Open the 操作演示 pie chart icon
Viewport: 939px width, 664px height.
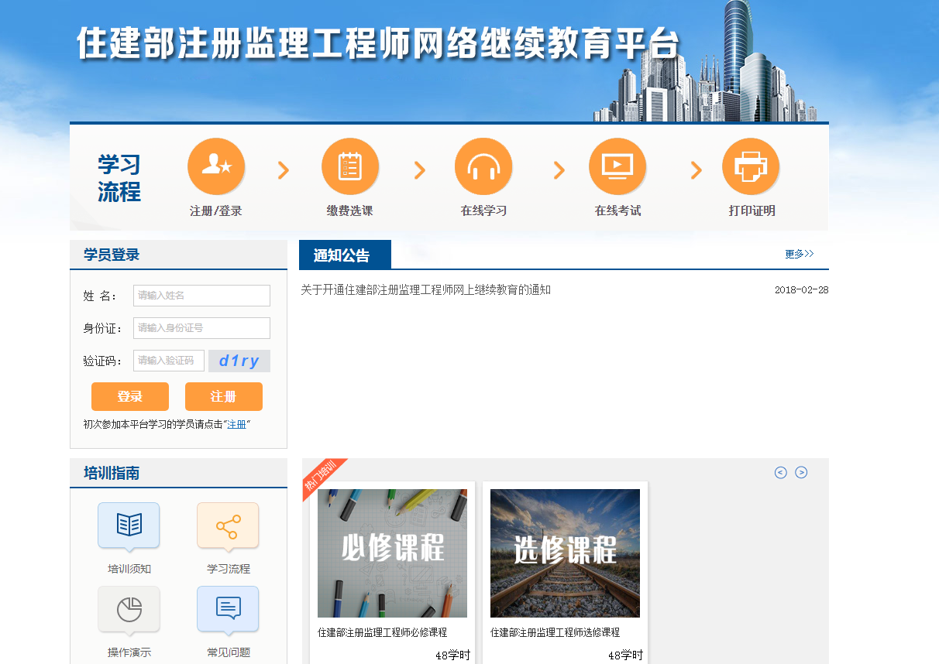click(129, 609)
